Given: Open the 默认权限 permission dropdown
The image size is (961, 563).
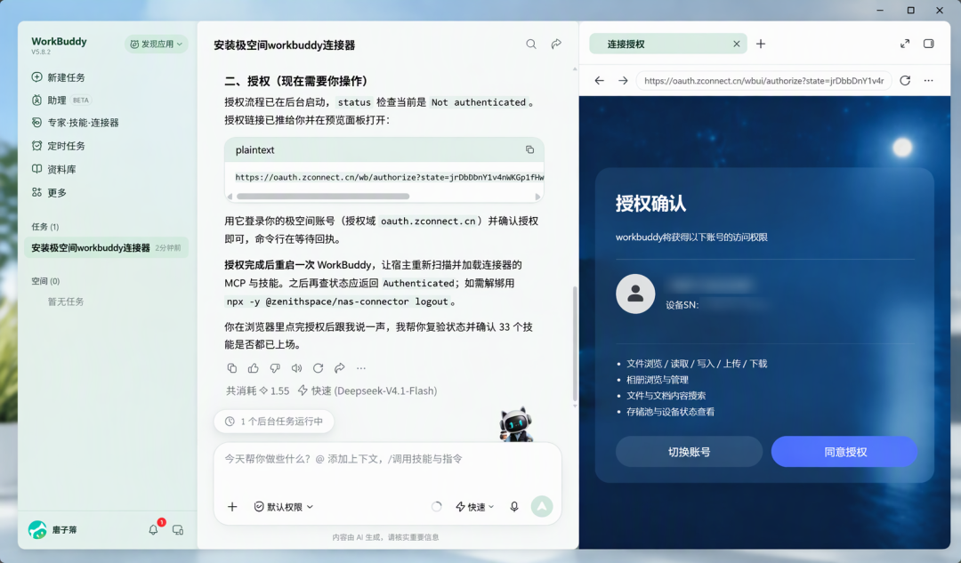Looking at the screenshot, I should pos(284,507).
